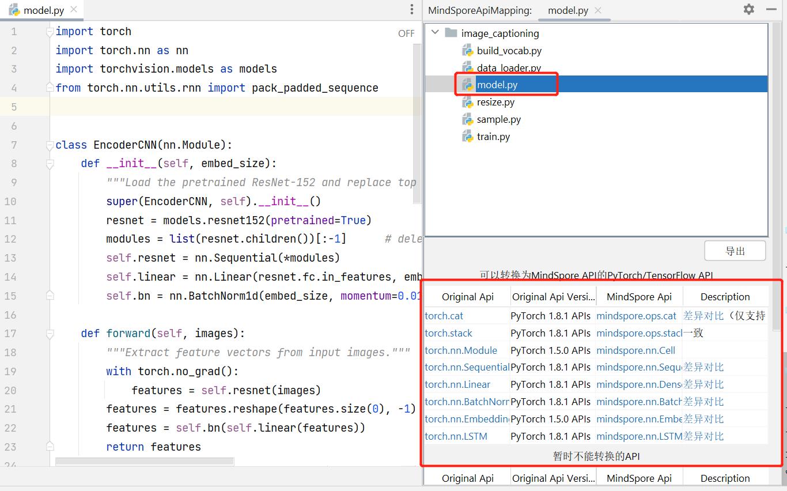Hide the MindSporeApiMapping panel with minimize icon
This screenshot has height=491, width=787.
pyautogui.click(x=771, y=9)
